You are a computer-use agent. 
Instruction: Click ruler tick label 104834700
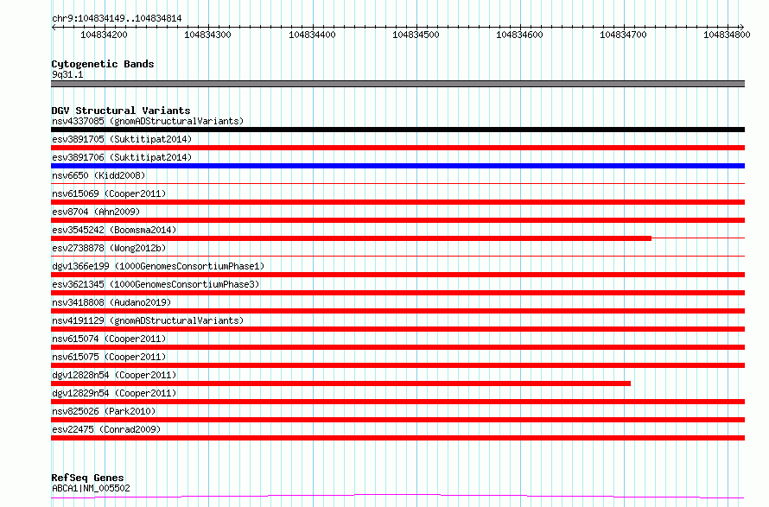(x=623, y=35)
